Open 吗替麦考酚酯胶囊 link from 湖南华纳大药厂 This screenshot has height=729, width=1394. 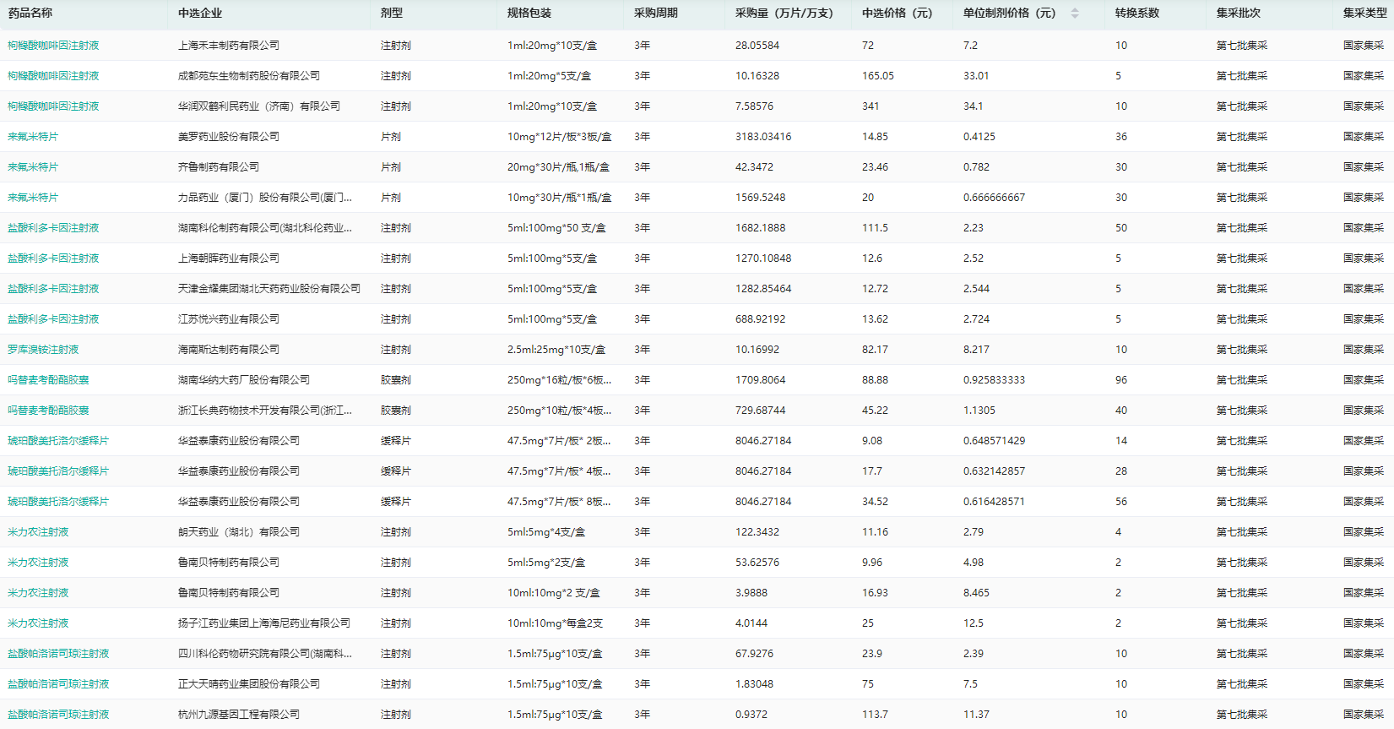click(48, 380)
